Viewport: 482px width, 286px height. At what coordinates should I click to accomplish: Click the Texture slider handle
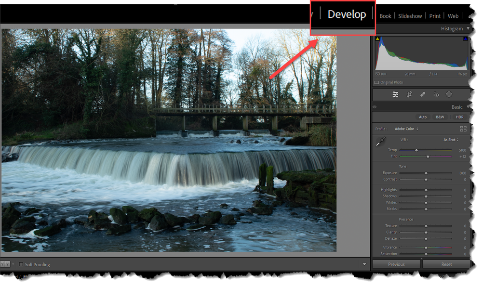tap(426, 226)
